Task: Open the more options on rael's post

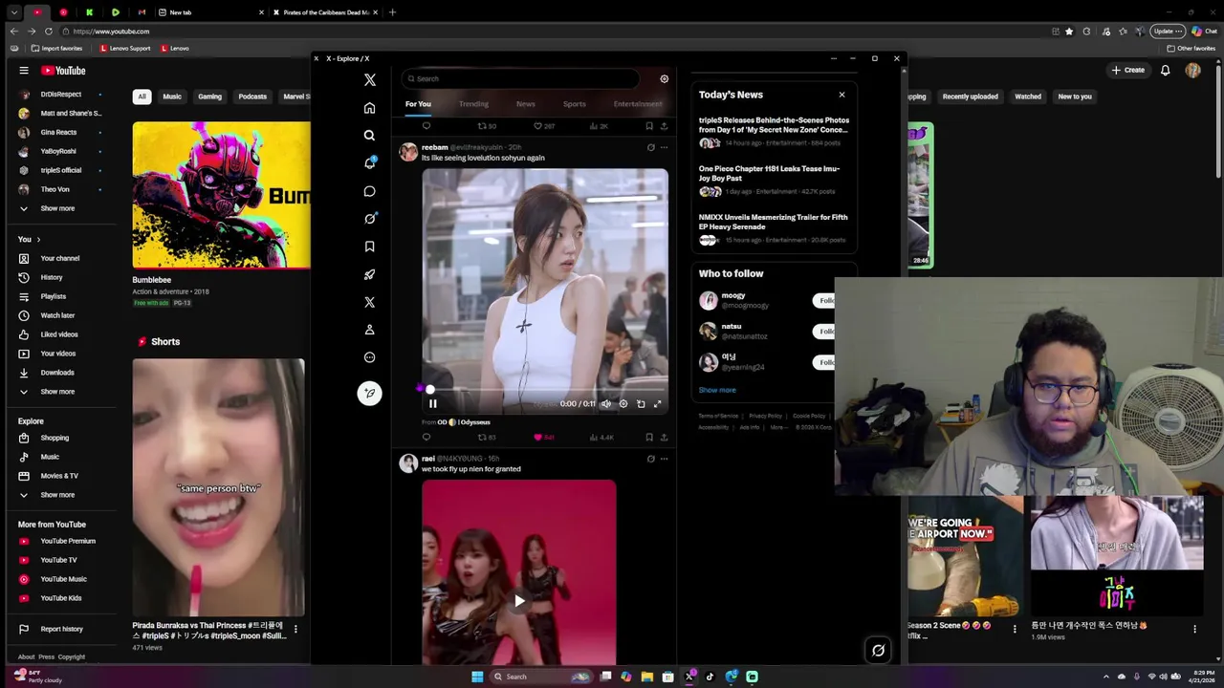Action: [x=665, y=459]
